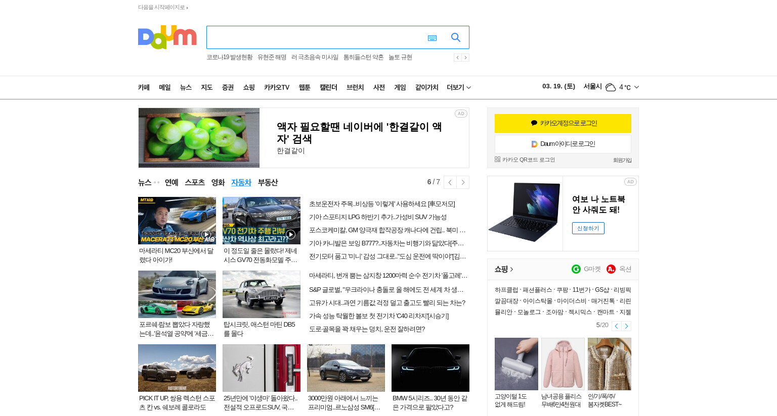Open the virtual keyboard icon in search box
Screen dimensions: 777x416
pos(432,38)
